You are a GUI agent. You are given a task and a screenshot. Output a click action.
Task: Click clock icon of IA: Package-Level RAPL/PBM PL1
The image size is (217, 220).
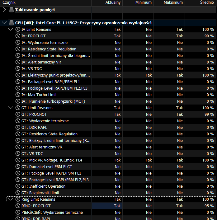pyautogui.click(x=18, y=82)
